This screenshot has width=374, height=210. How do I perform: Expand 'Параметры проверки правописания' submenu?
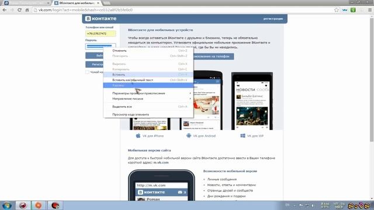click(x=148, y=93)
